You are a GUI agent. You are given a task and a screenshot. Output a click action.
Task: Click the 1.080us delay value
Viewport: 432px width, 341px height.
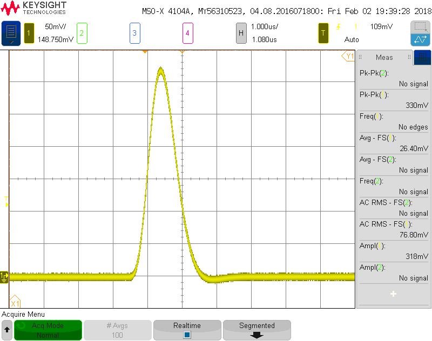click(x=265, y=39)
